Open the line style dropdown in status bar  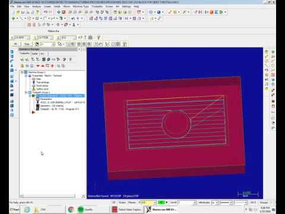point(230,202)
